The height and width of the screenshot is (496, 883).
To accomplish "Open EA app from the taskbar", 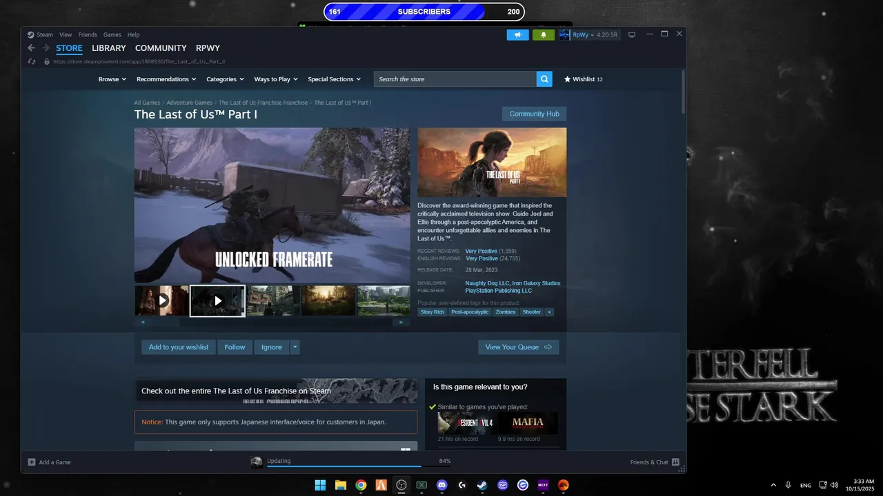I will point(563,485).
